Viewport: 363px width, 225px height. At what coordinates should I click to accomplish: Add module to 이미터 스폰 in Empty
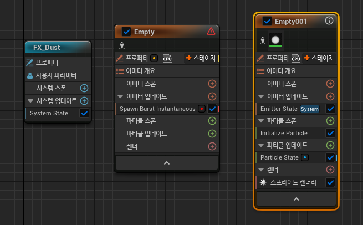tap(212, 84)
